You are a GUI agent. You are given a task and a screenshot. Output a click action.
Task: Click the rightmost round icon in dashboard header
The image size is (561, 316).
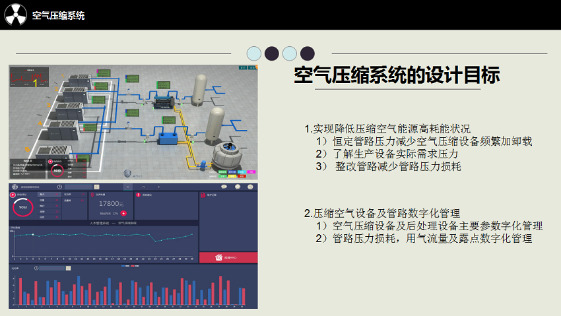click(250, 187)
